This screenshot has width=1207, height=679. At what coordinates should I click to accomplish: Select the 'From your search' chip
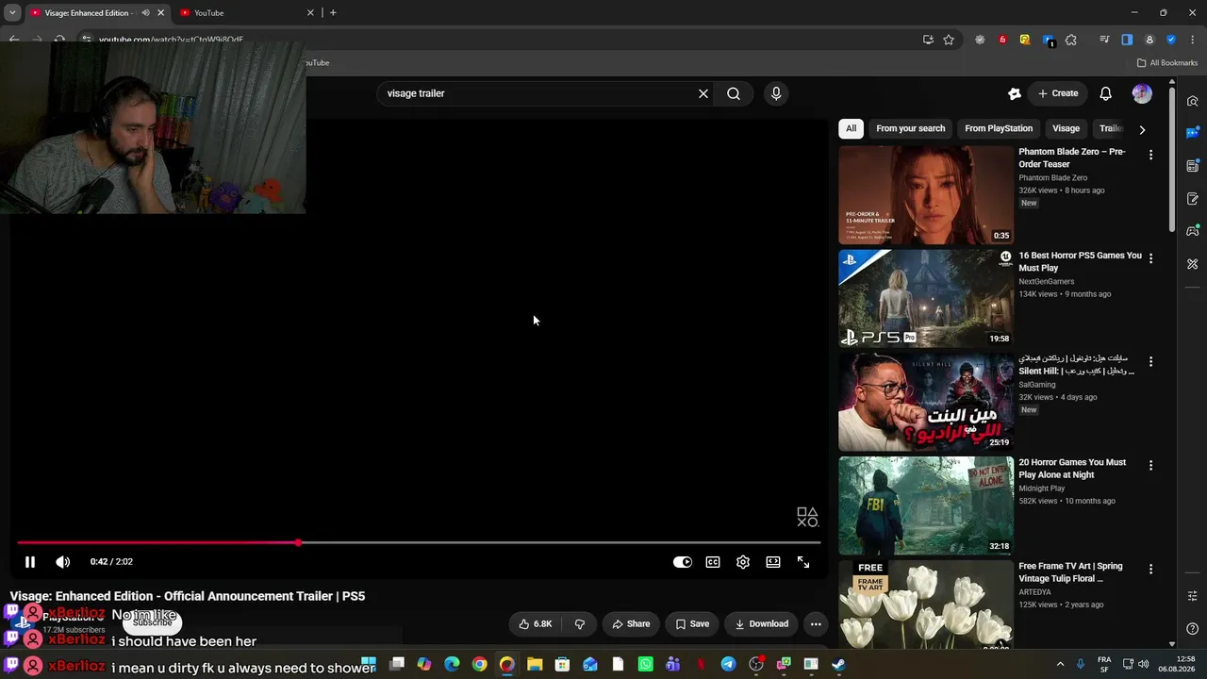[x=910, y=128]
